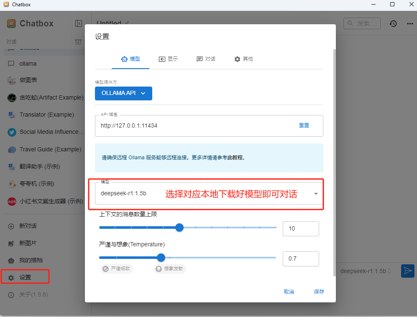Click the 夸夸机 avatar icon

point(12,184)
